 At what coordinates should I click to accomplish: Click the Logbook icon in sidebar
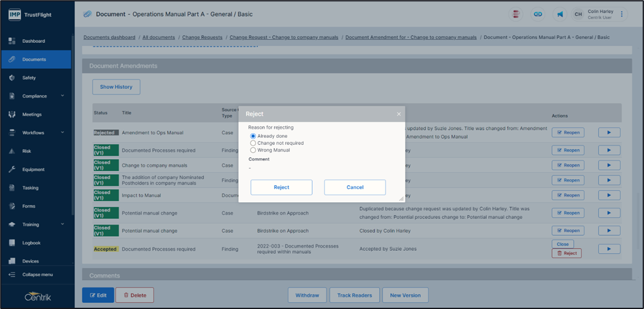click(12, 243)
